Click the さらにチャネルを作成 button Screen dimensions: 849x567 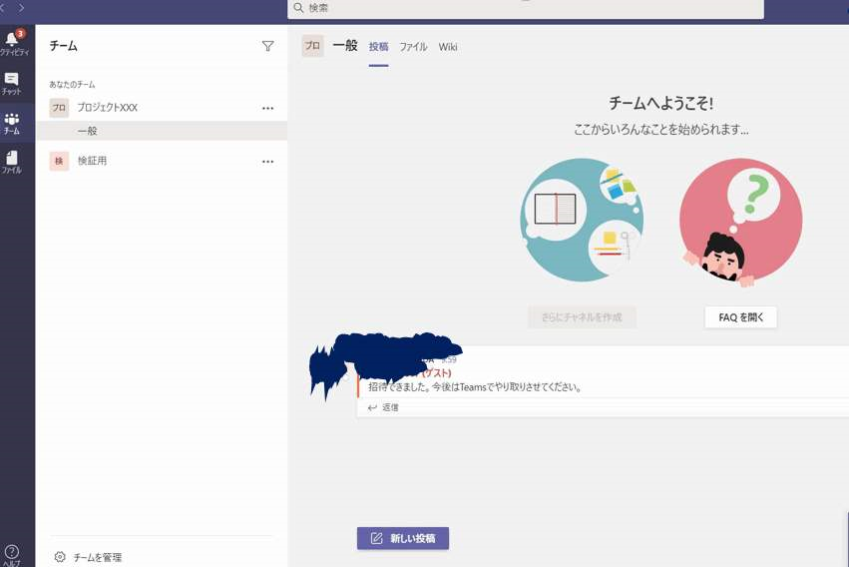[x=582, y=317]
